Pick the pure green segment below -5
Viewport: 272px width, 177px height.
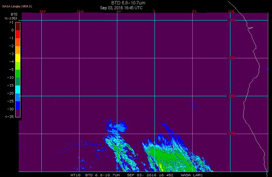(18, 74)
